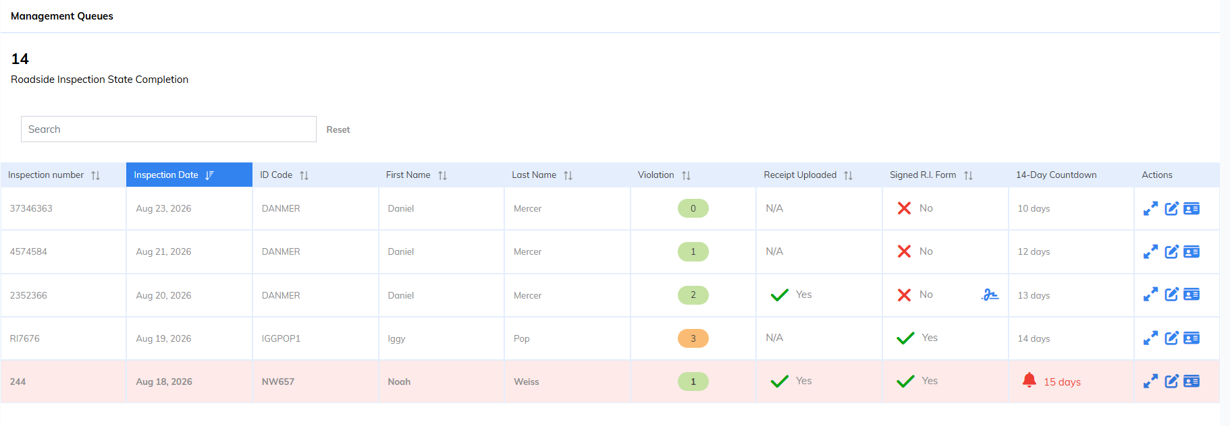The height and width of the screenshot is (426, 1230).
Task: Open ID card for inspection 2352366
Action: coord(1192,295)
